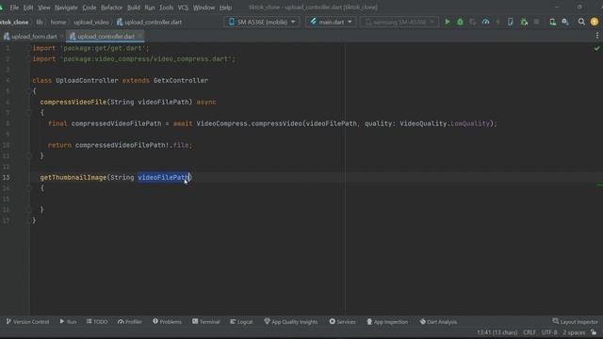This screenshot has width=603, height=339.
Task: Click the upload_video breadcrumb folder
Action: tap(91, 23)
